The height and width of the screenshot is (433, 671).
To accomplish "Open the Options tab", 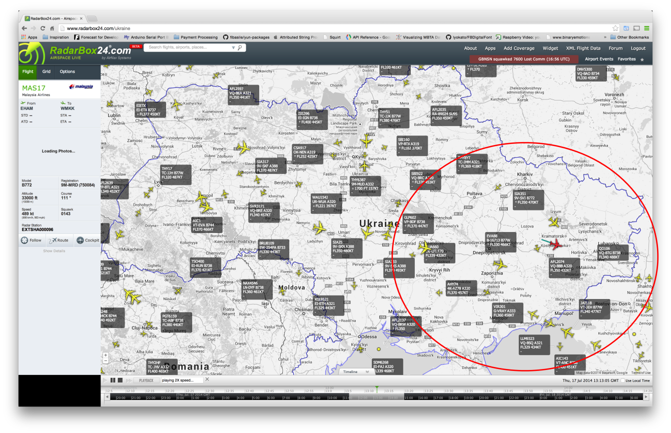I will (68, 71).
